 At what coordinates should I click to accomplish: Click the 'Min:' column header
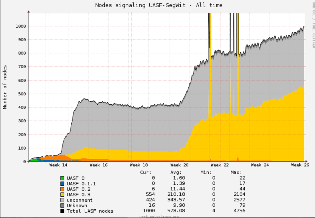[206, 172]
